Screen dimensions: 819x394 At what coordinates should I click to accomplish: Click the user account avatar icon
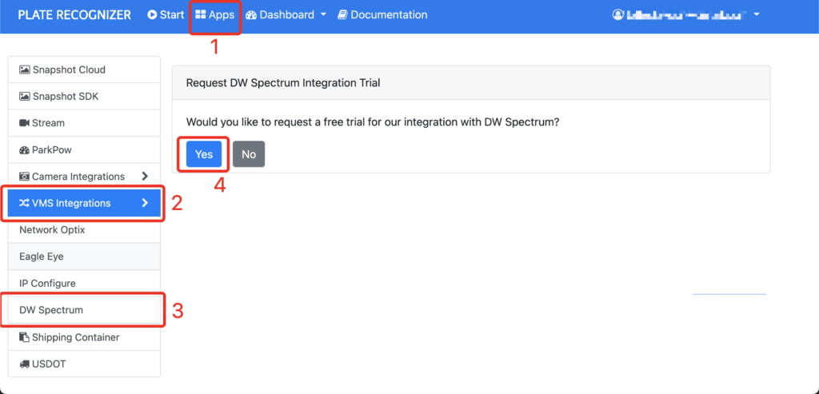pos(618,15)
